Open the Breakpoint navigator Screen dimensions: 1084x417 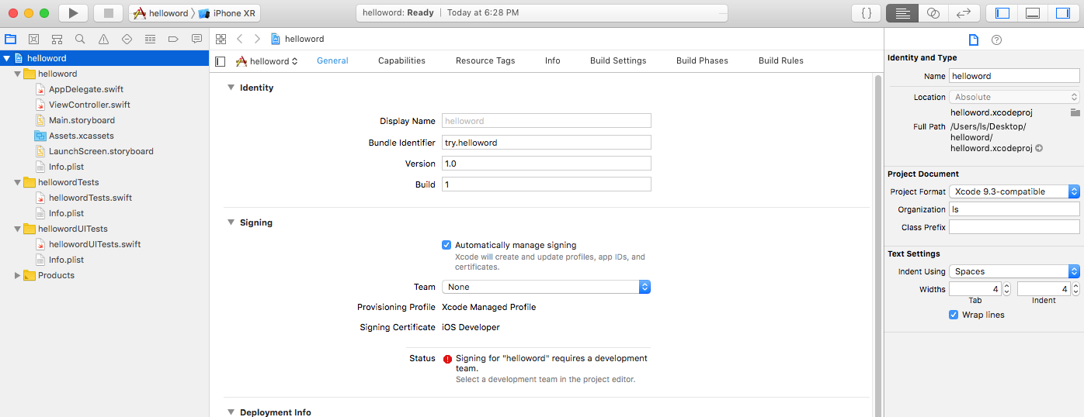click(x=173, y=39)
